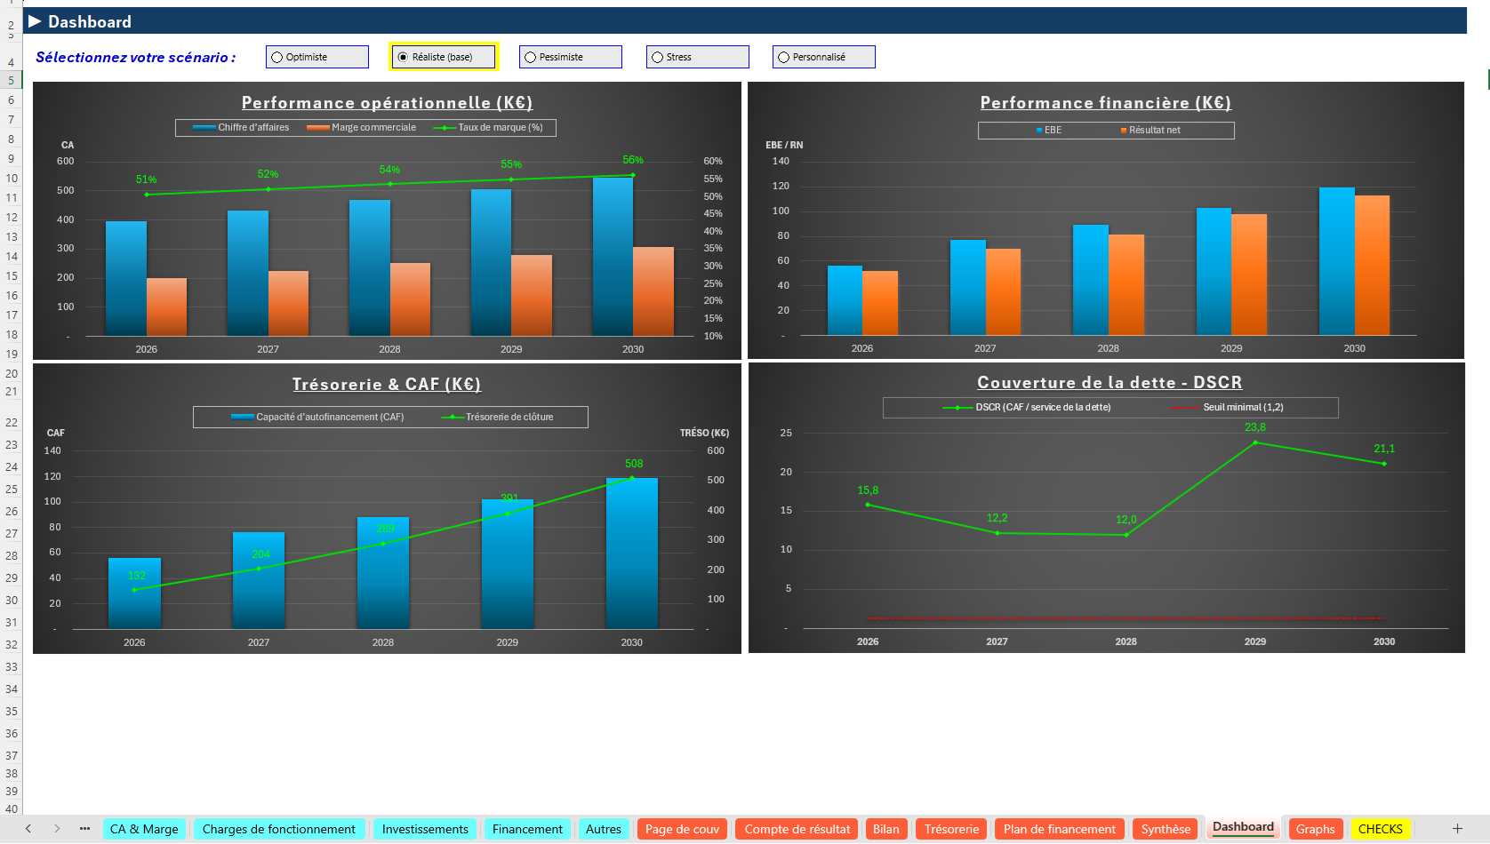Go to the CHECKS sheet tab
1490x844 pixels.
pos(1380,829)
